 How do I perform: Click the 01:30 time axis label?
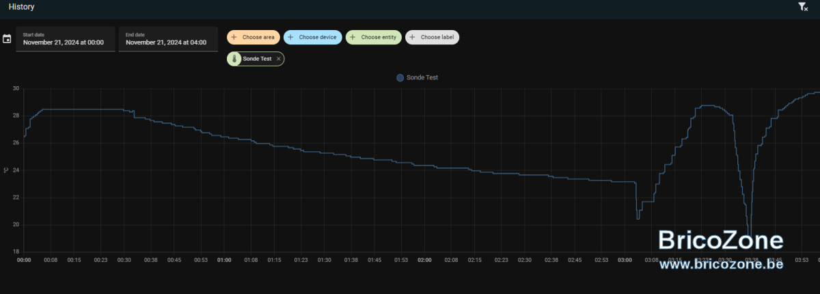tap(325, 260)
